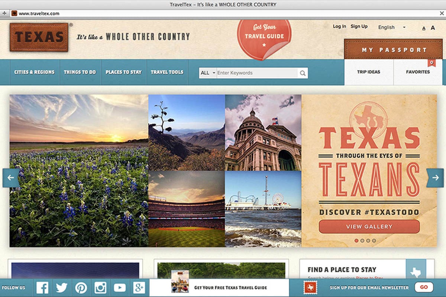The width and height of the screenshot is (446, 297).
Task: Open the YouTube play icon
Action: (120, 288)
